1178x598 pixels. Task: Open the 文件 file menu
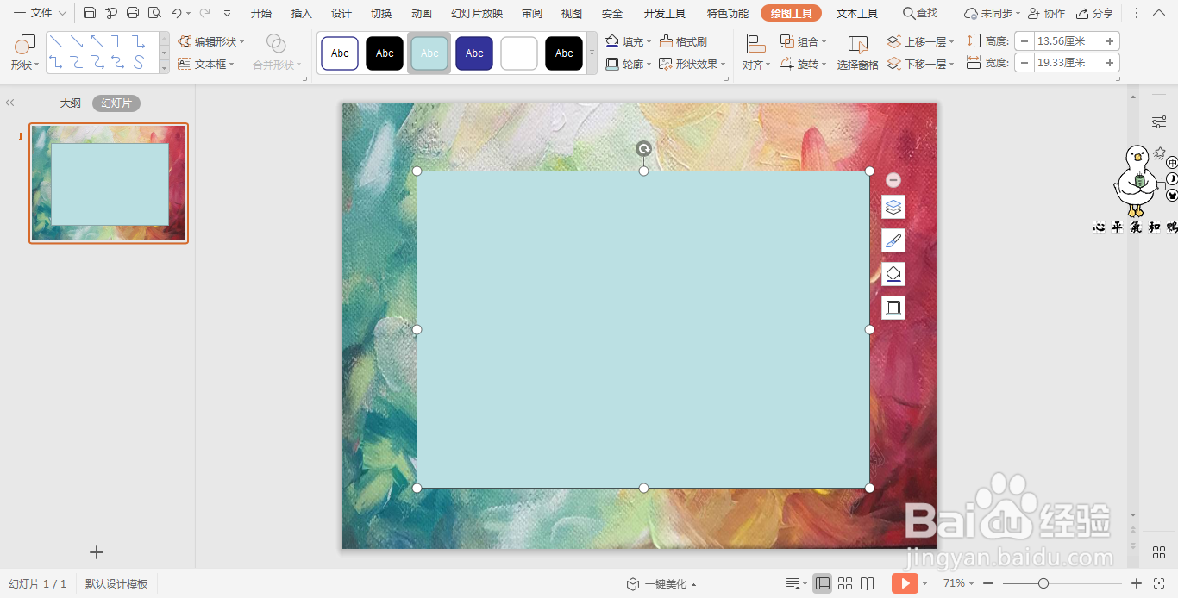pos(40,13)
